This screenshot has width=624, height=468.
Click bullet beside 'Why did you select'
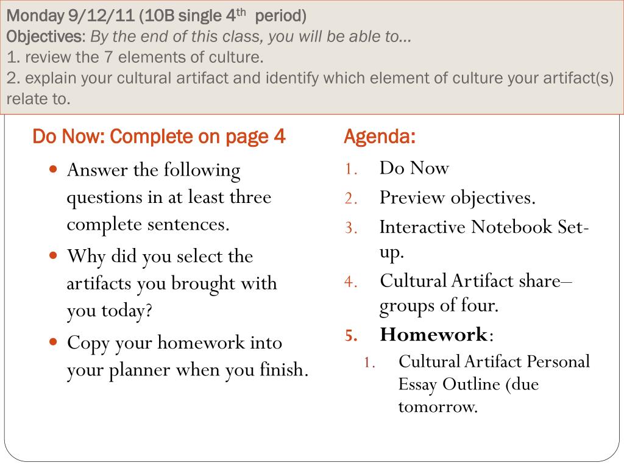[54, 255]
